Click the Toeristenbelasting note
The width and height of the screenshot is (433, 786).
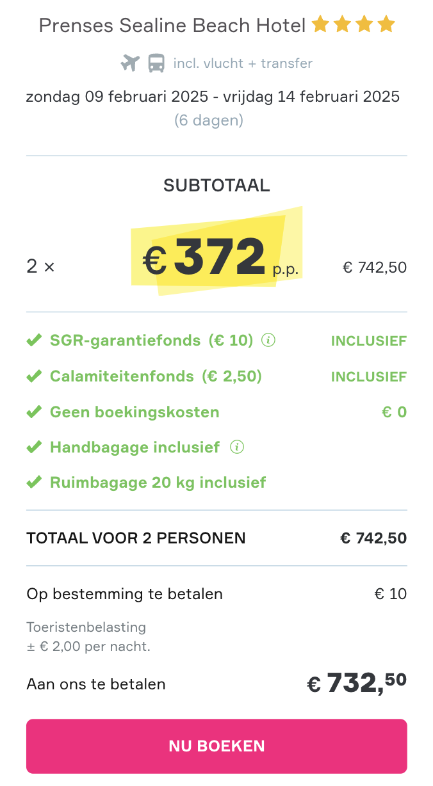click(x=88, y=637)
